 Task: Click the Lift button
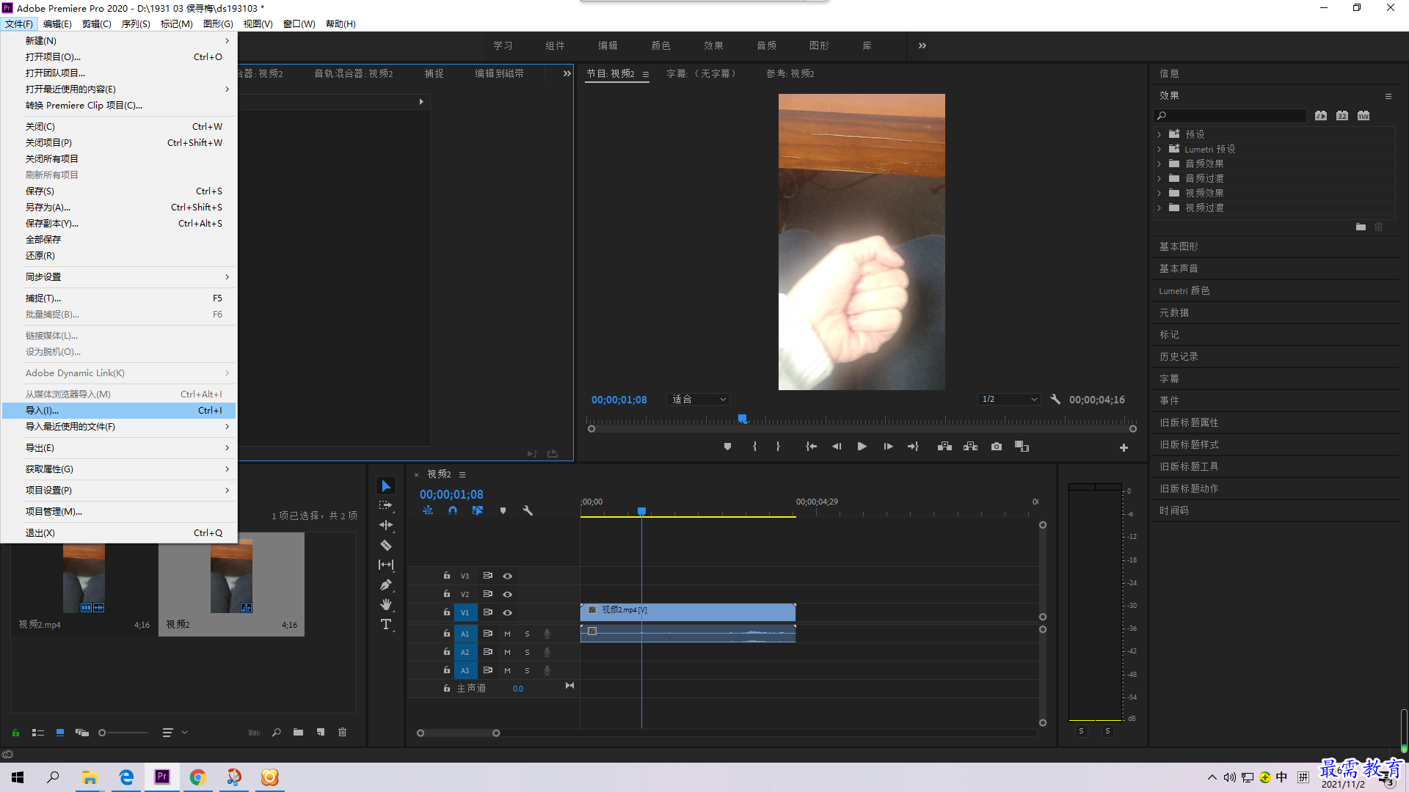[x=944, y=447]
